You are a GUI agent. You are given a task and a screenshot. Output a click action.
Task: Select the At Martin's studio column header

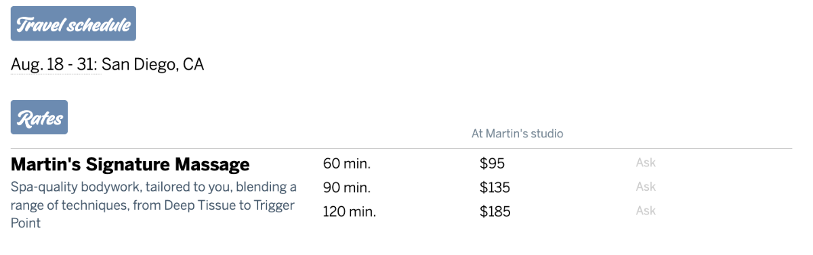pyautogui.click(x=518, y=134)
